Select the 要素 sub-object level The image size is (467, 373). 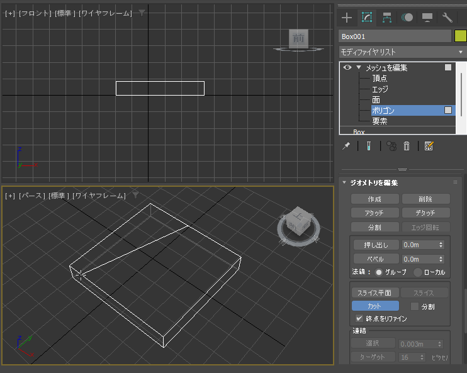[380, 121]
